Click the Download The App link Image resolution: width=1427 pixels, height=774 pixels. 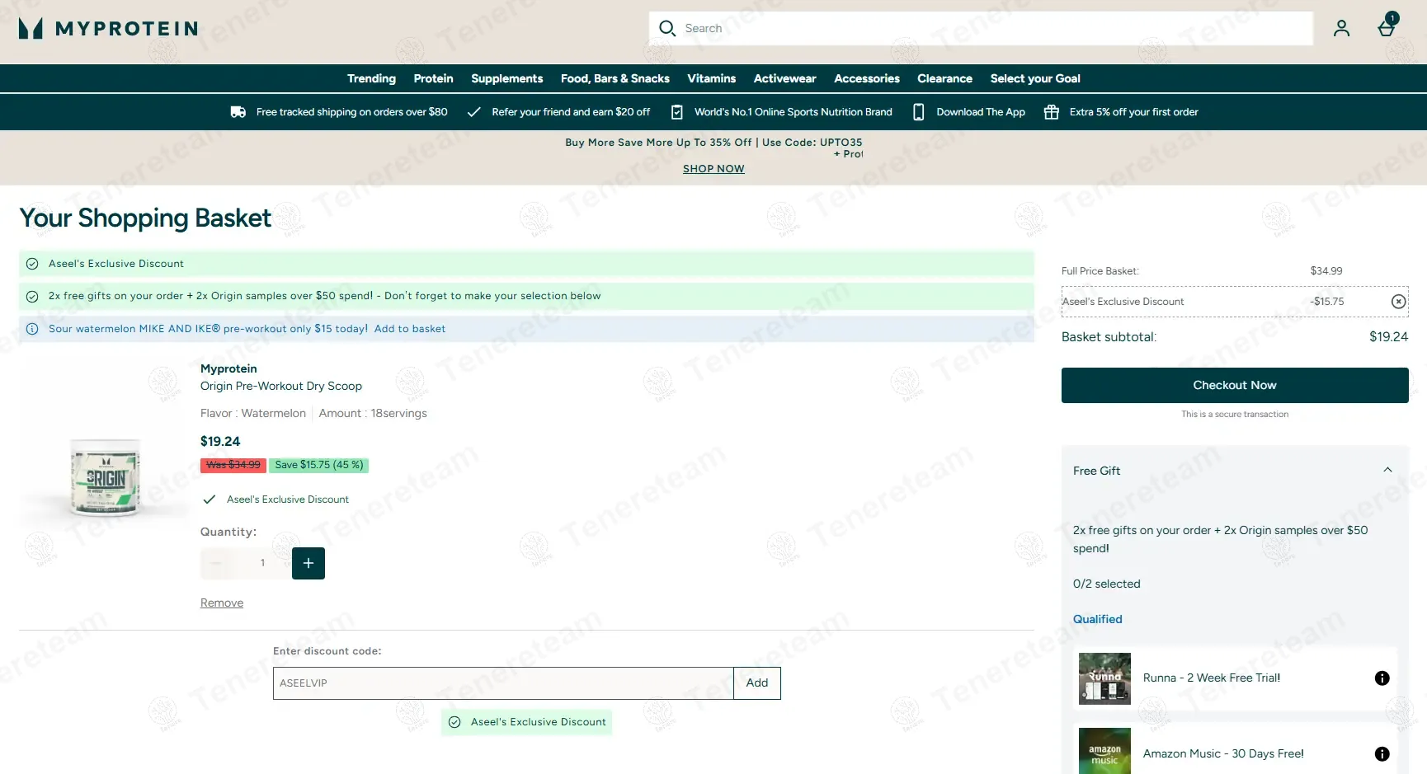980,112
